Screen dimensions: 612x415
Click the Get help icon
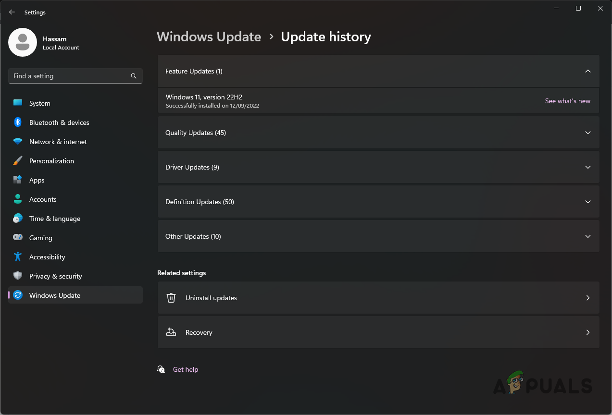point(161,369)
